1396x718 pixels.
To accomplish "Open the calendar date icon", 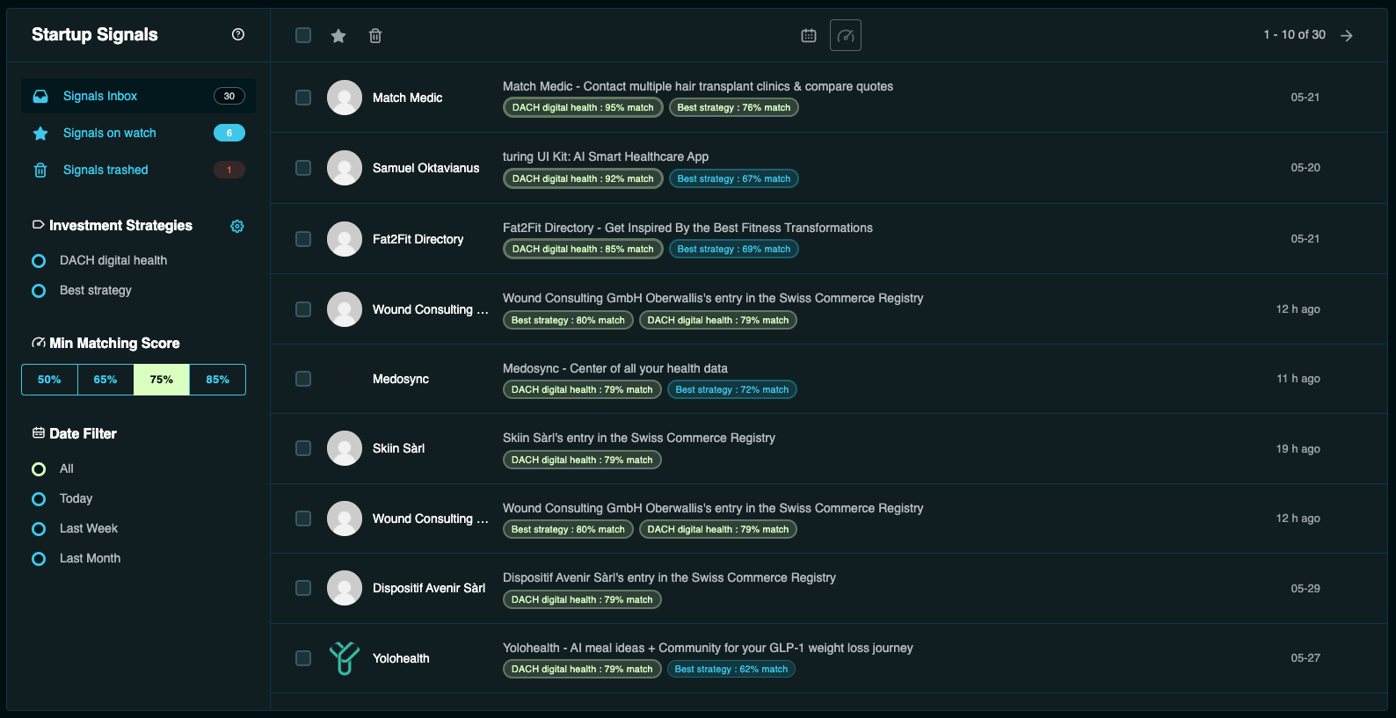I will pos(809,36).
